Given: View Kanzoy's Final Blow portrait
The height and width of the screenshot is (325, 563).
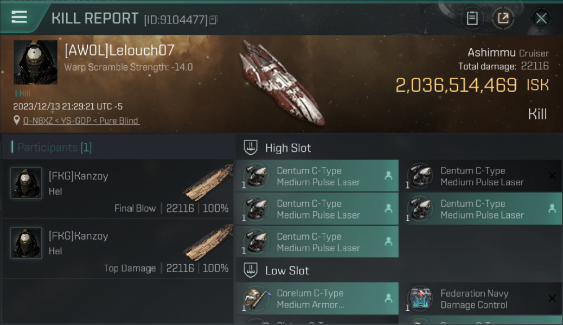Looking at the screenshot, I should [26, 183].
